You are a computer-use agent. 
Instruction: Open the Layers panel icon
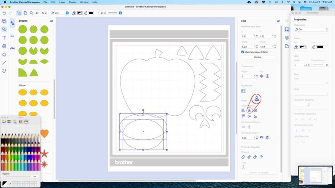click(x=287, y=38)
